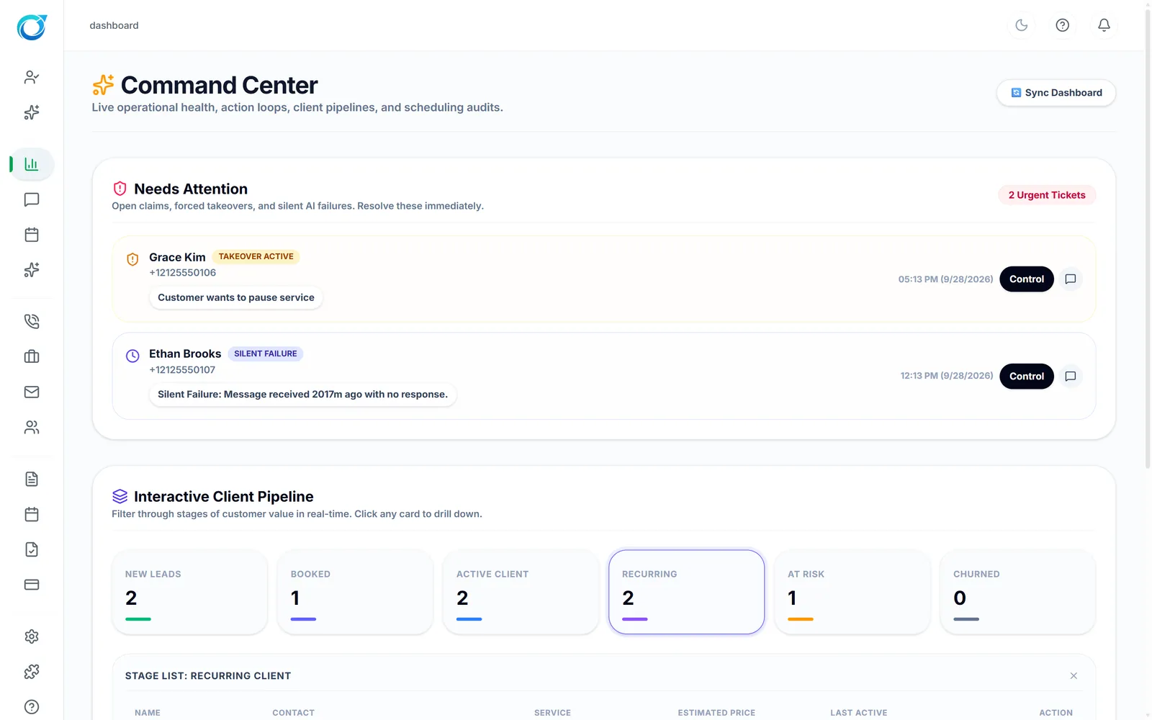Viewport: 1152px width, 720px height.
Task: Open the settings gear sidebar icon
Action: pos(32,636)
